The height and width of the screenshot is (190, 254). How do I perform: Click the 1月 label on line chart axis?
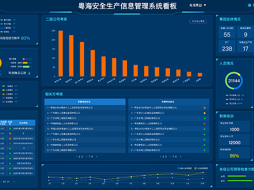point(50,184)
